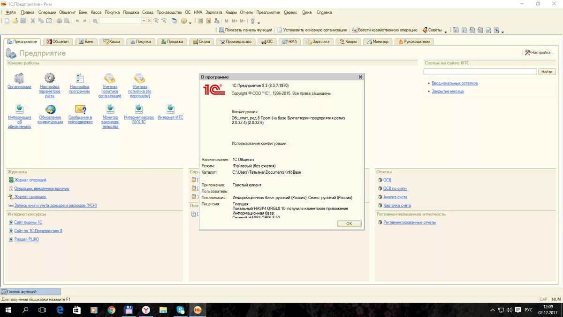Click Установить основную организацию button

click(x=312, y=30)
